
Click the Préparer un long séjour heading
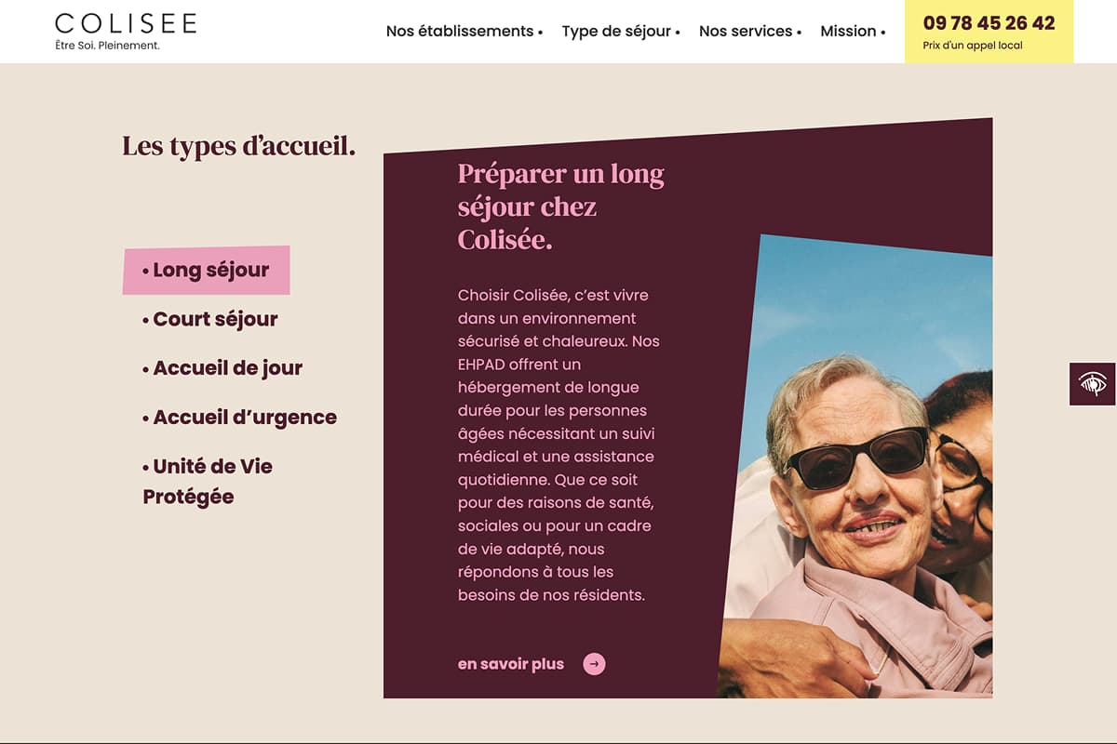tap(560, 206)
